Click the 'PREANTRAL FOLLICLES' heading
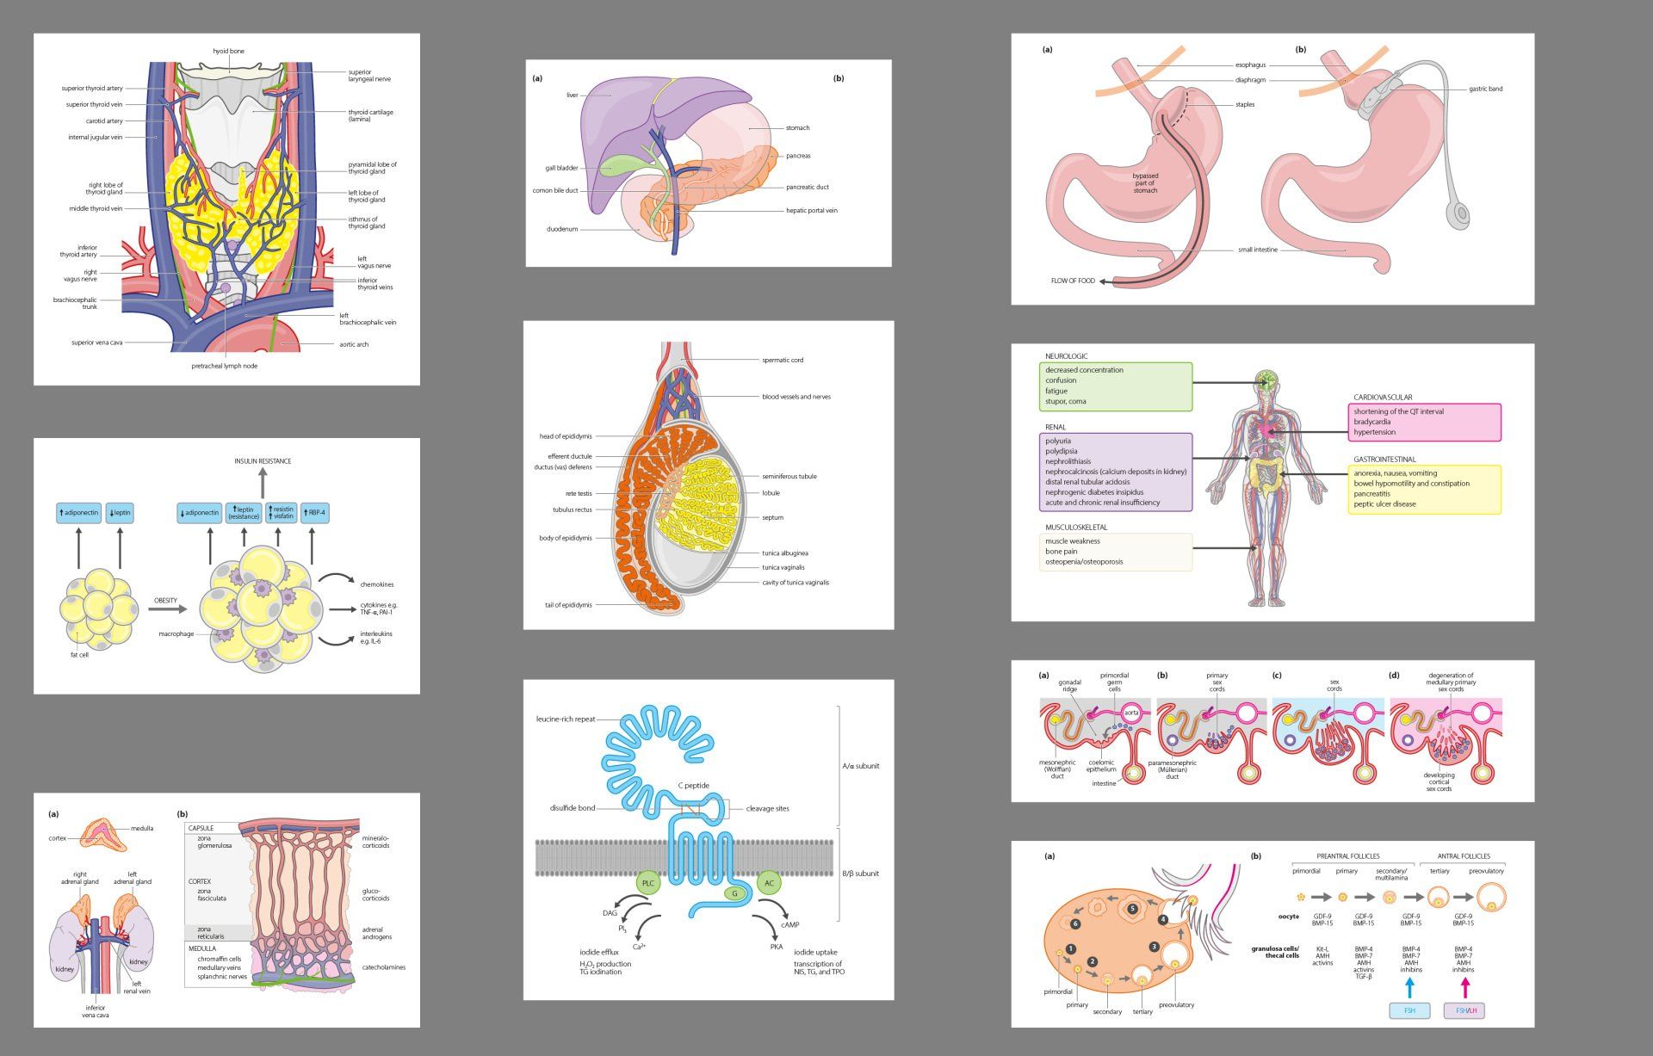The height and width of the screenshot is (1056, 1653). coord(1348,856)
